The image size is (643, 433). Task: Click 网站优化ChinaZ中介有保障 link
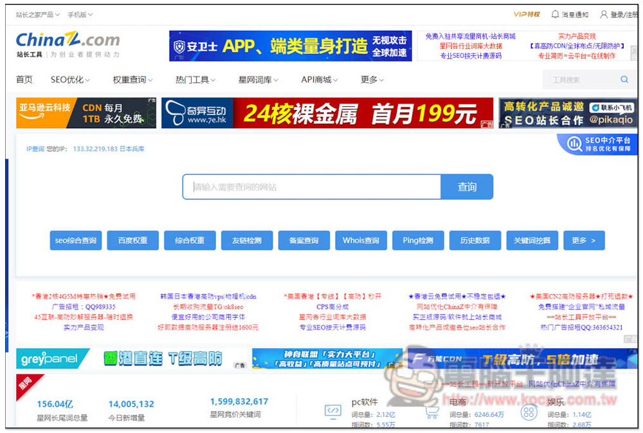(x=457, y=307)
